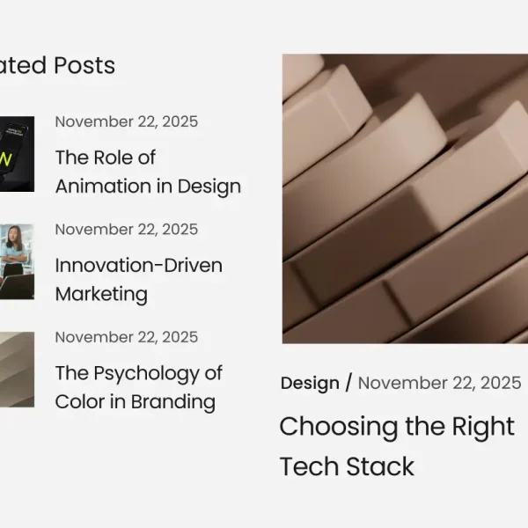Click the date above "Innovation-Driven Marketing"
Image resolution: width=528 pixels, height=528 pixels.
[x=126, y=230]
